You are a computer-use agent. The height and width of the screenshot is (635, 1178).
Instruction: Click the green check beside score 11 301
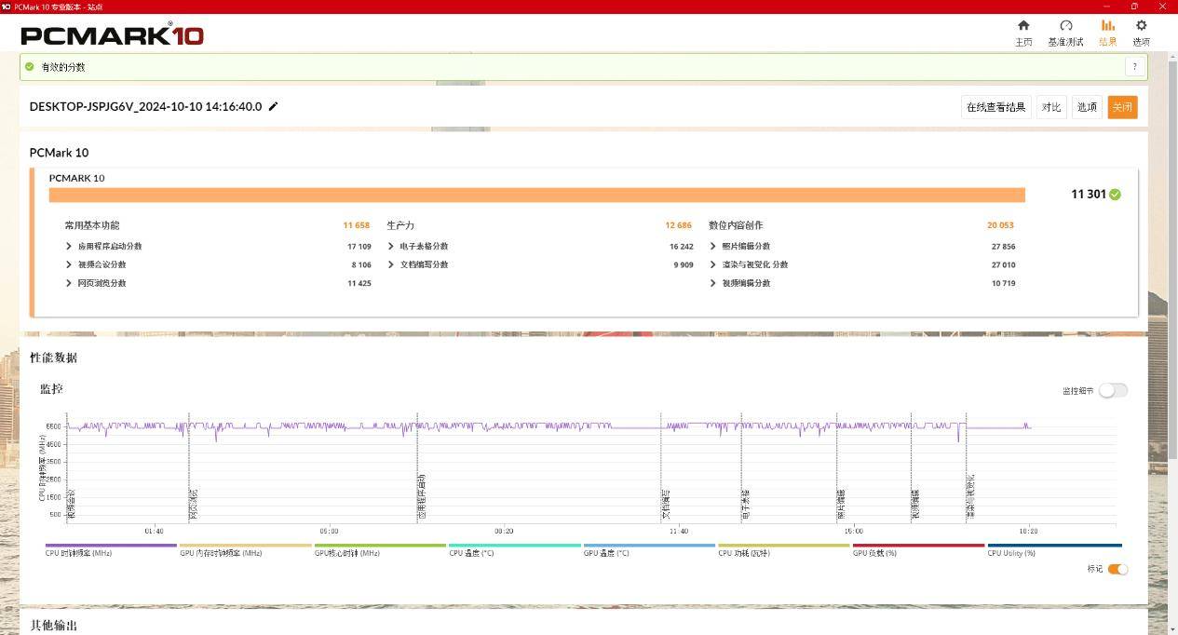(x=1115, y=195)
